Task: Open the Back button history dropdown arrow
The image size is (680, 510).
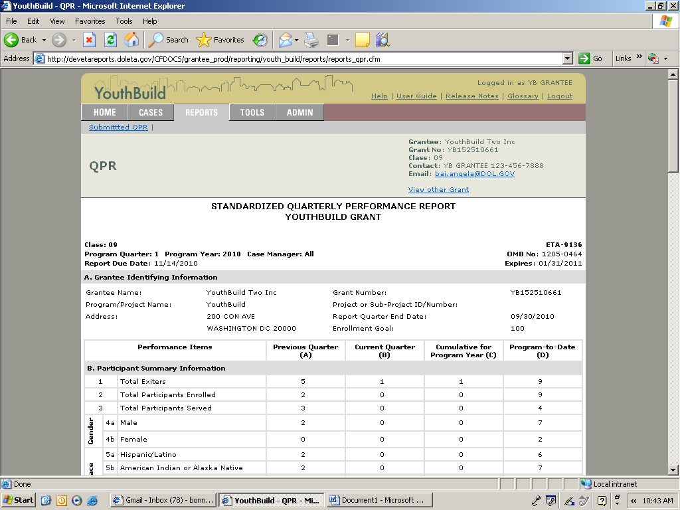Action: [44, 40]
